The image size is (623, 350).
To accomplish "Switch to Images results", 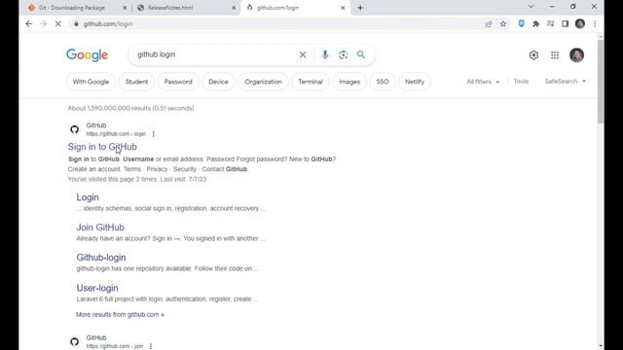I will pyautogui.click(x=349, y=82).
